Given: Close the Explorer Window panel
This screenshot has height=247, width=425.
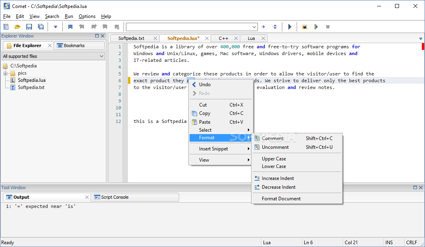Looking at the screenshot, I should pyautogui.click(x=102, y=36).
